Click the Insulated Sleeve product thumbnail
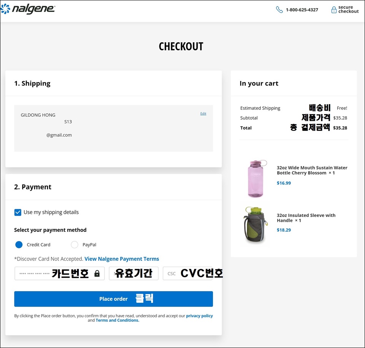 click(x=255, y=225)
